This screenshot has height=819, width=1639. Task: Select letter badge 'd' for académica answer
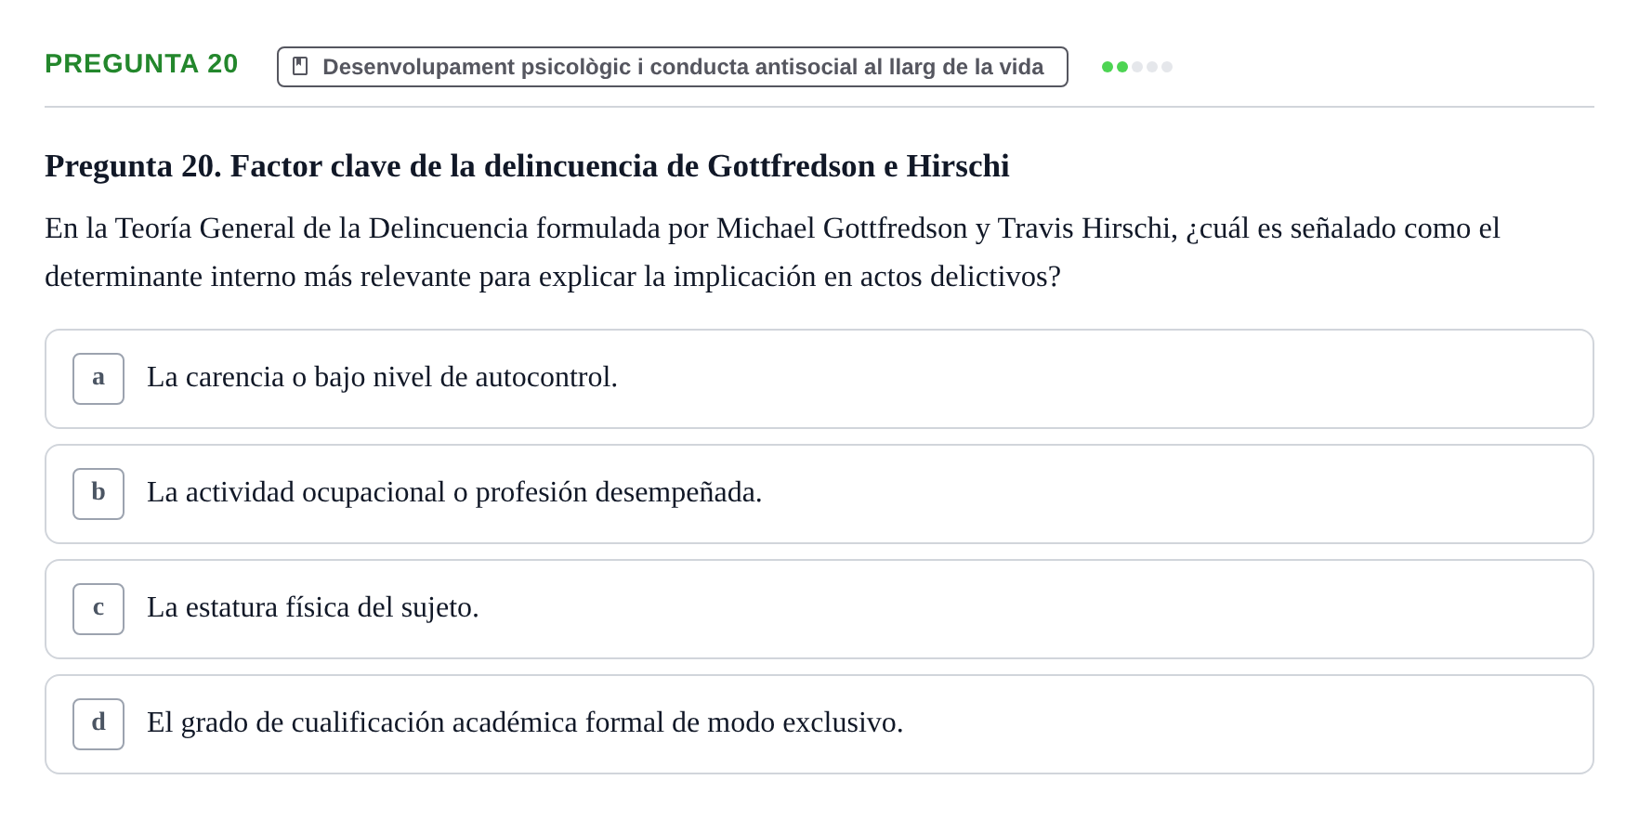98,724
